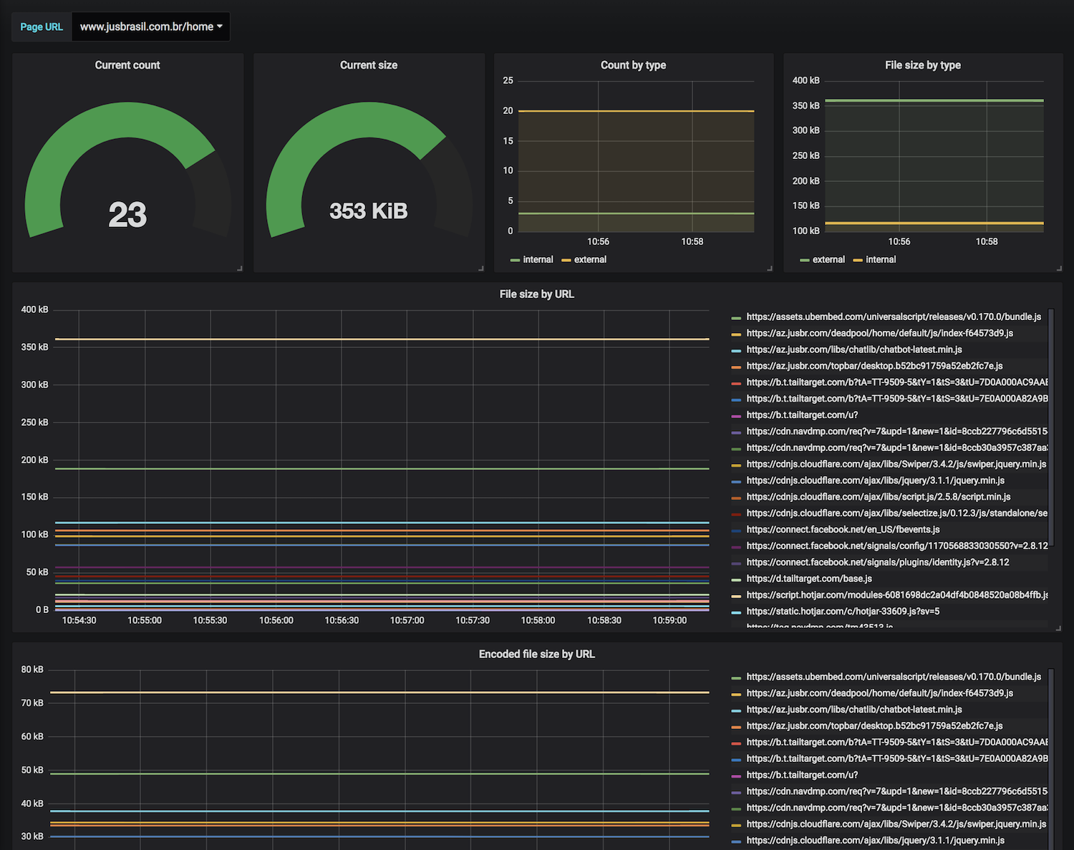Image resolution: width=1074 pixels, height=850 pixels.
Task: Select tailtarget tU=7E0A000A82A9 entry in File size by URL legend
Action: (897, 399)
